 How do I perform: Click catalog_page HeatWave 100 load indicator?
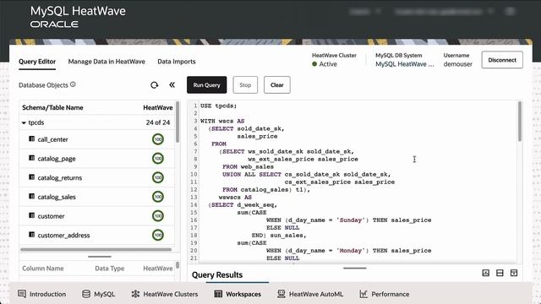(x=158, y=159)
